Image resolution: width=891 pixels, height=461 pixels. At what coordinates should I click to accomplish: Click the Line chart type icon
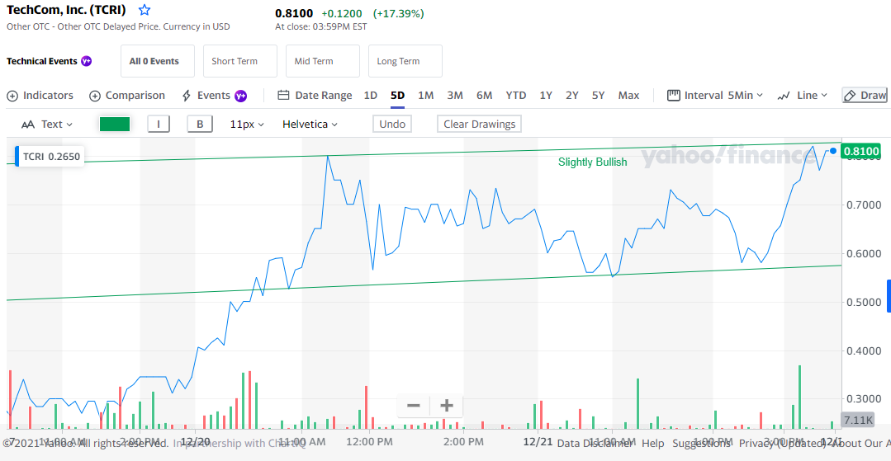[x=784, y=96]
